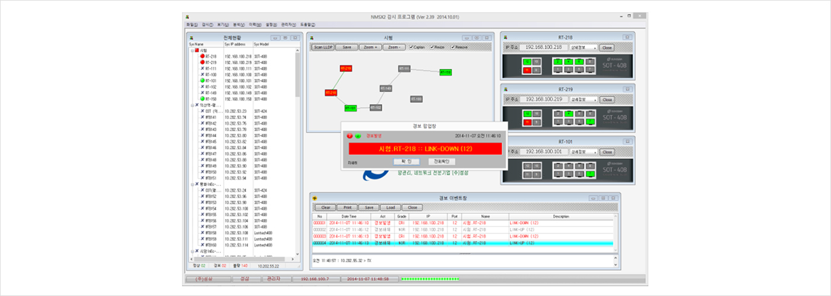Click the green alarm icon in the alarm popup
The height and width of the screenshot is (296, 831).
(357, 136)
